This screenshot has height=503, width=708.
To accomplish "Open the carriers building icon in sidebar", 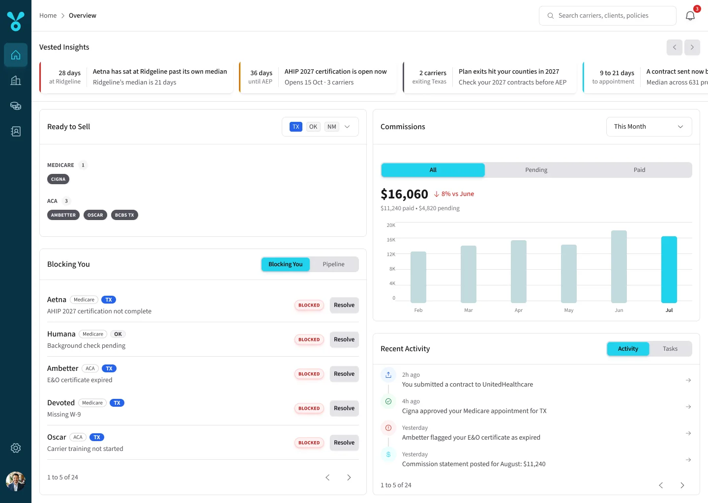I will pos(16,81).
